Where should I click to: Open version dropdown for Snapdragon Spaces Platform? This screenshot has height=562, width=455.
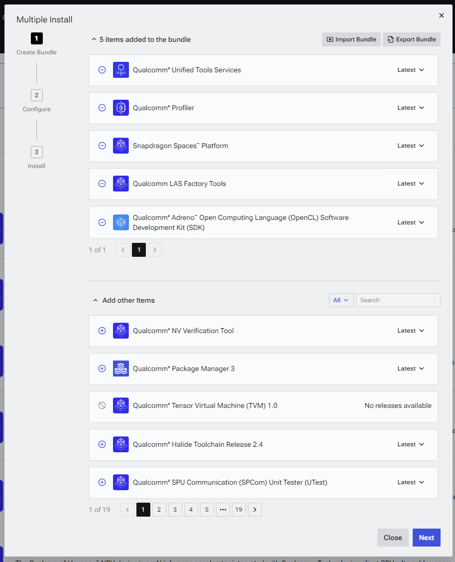coord(411,146)
